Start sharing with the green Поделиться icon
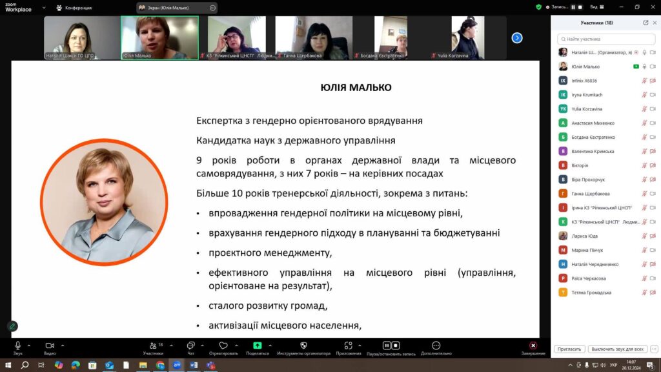661x372 pixels. click(x=258, y=346)
